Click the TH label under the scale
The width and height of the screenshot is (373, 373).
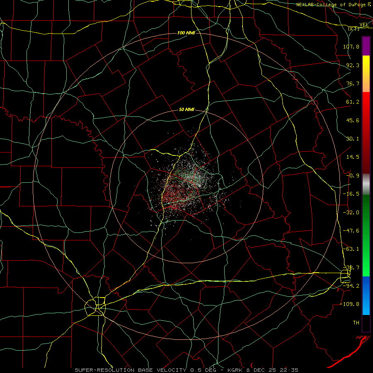point(356,323)
